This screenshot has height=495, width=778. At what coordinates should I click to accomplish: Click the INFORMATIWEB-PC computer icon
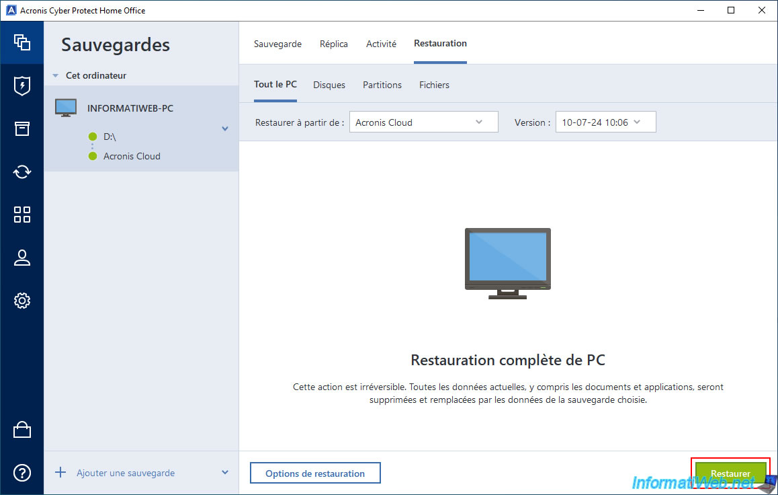[65, 108]
